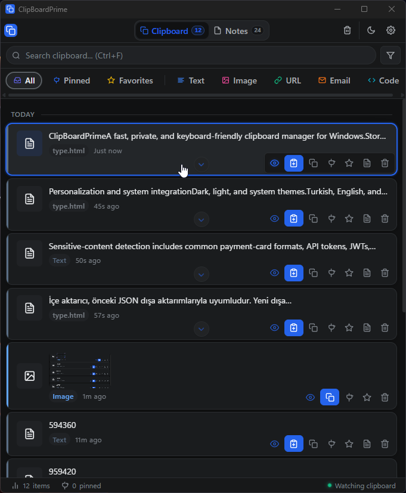Preview the 594360 item
Viewport: 406px width, 493px height.
[275, 444]
